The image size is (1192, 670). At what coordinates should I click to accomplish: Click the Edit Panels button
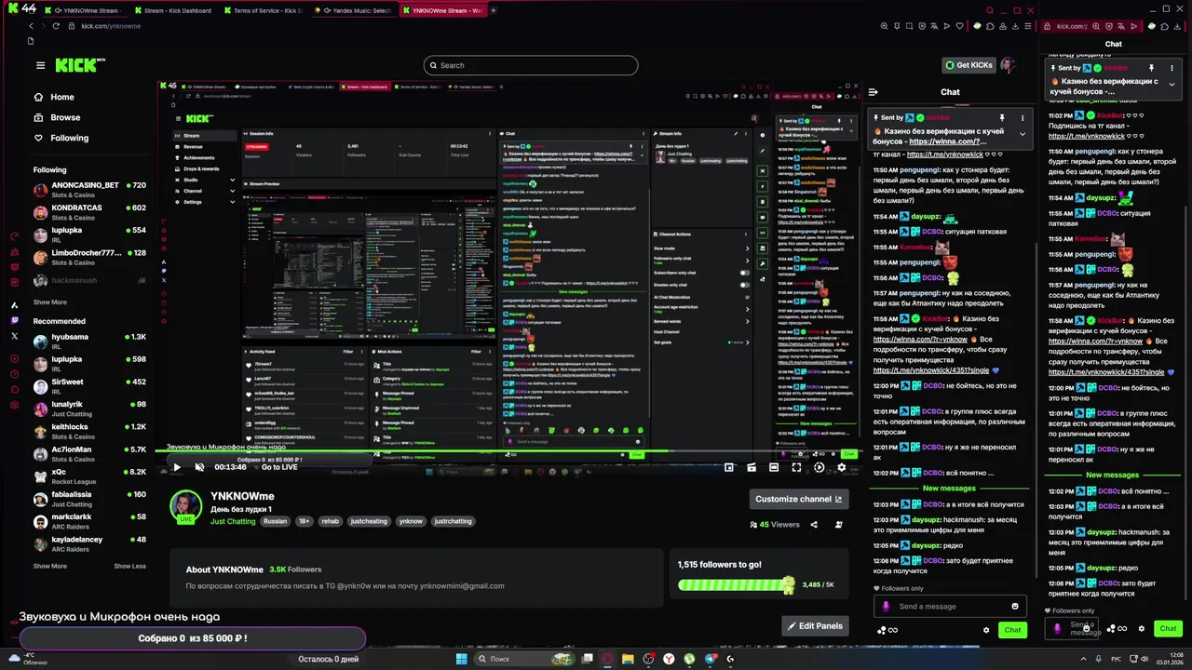pos(815,626)
